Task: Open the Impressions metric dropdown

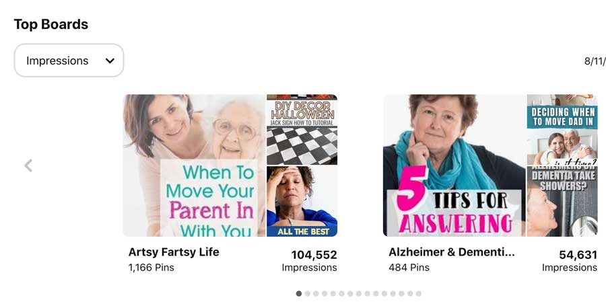Action: (69, 61)
